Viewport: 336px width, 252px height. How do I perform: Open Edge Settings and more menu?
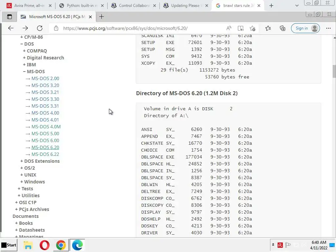point(328,28)
